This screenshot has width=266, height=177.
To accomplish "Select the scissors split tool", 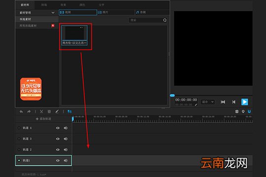I will [x=41, y=112].
